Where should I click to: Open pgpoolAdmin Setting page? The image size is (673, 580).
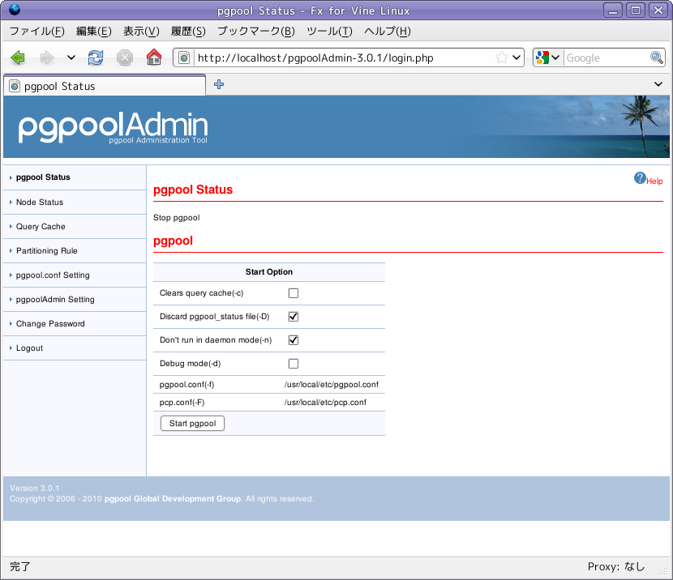(55, 300)
